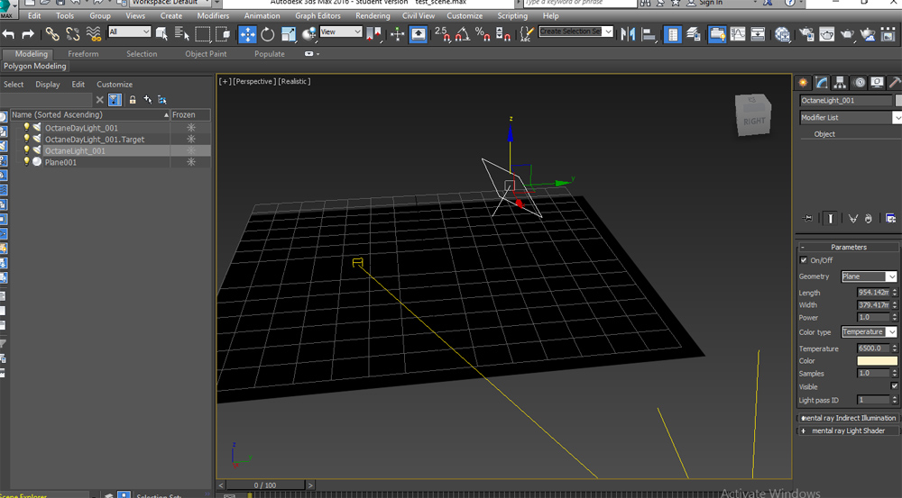The image size is (902, 498).
Task: Open the reference coordinate View dropdown
Action: click(x=341, y=32)
